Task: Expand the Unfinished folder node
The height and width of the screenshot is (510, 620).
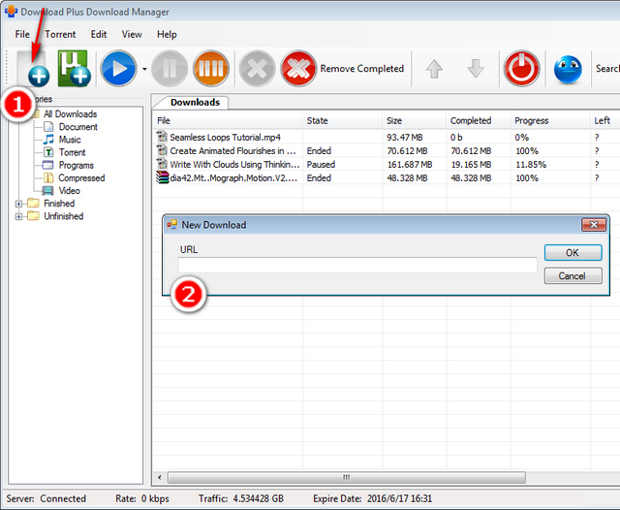Action: click(x=18, y=216)
